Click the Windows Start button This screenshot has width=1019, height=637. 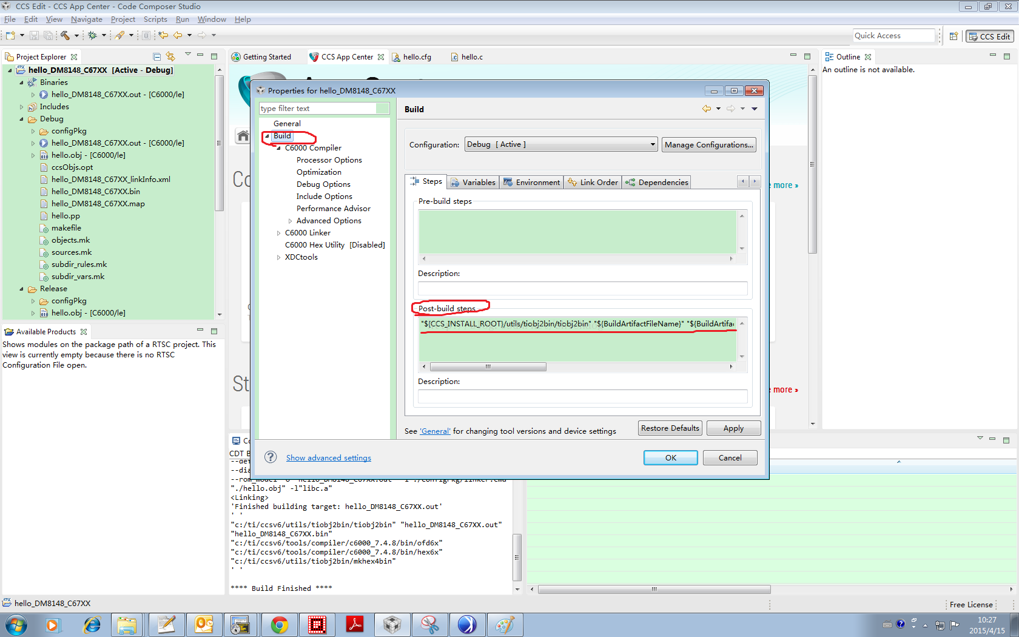point(16,624)
